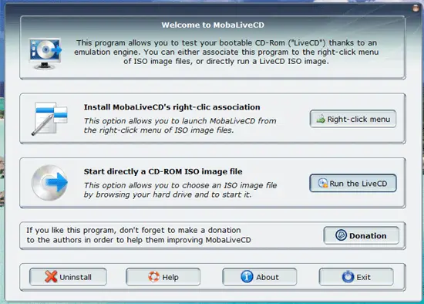Open the Right-click menu button
This screenshot has width=424, height=304.
coord(353,119)
